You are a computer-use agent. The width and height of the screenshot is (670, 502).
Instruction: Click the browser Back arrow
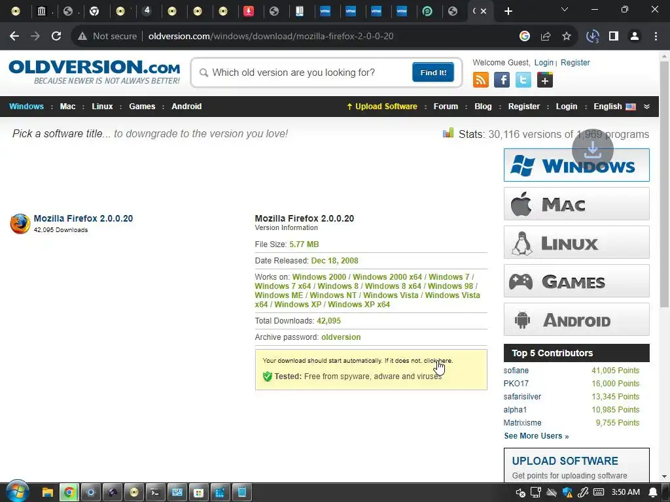pos(14,37)
